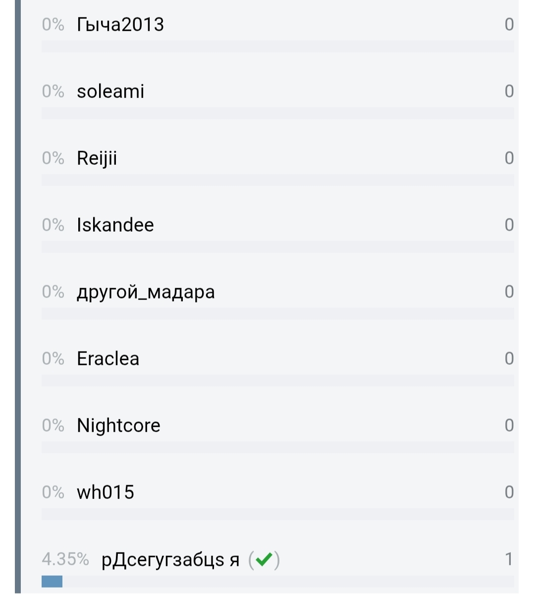
Task: Pick the Nightcore poll entry
Action: [x=118, y=426]
